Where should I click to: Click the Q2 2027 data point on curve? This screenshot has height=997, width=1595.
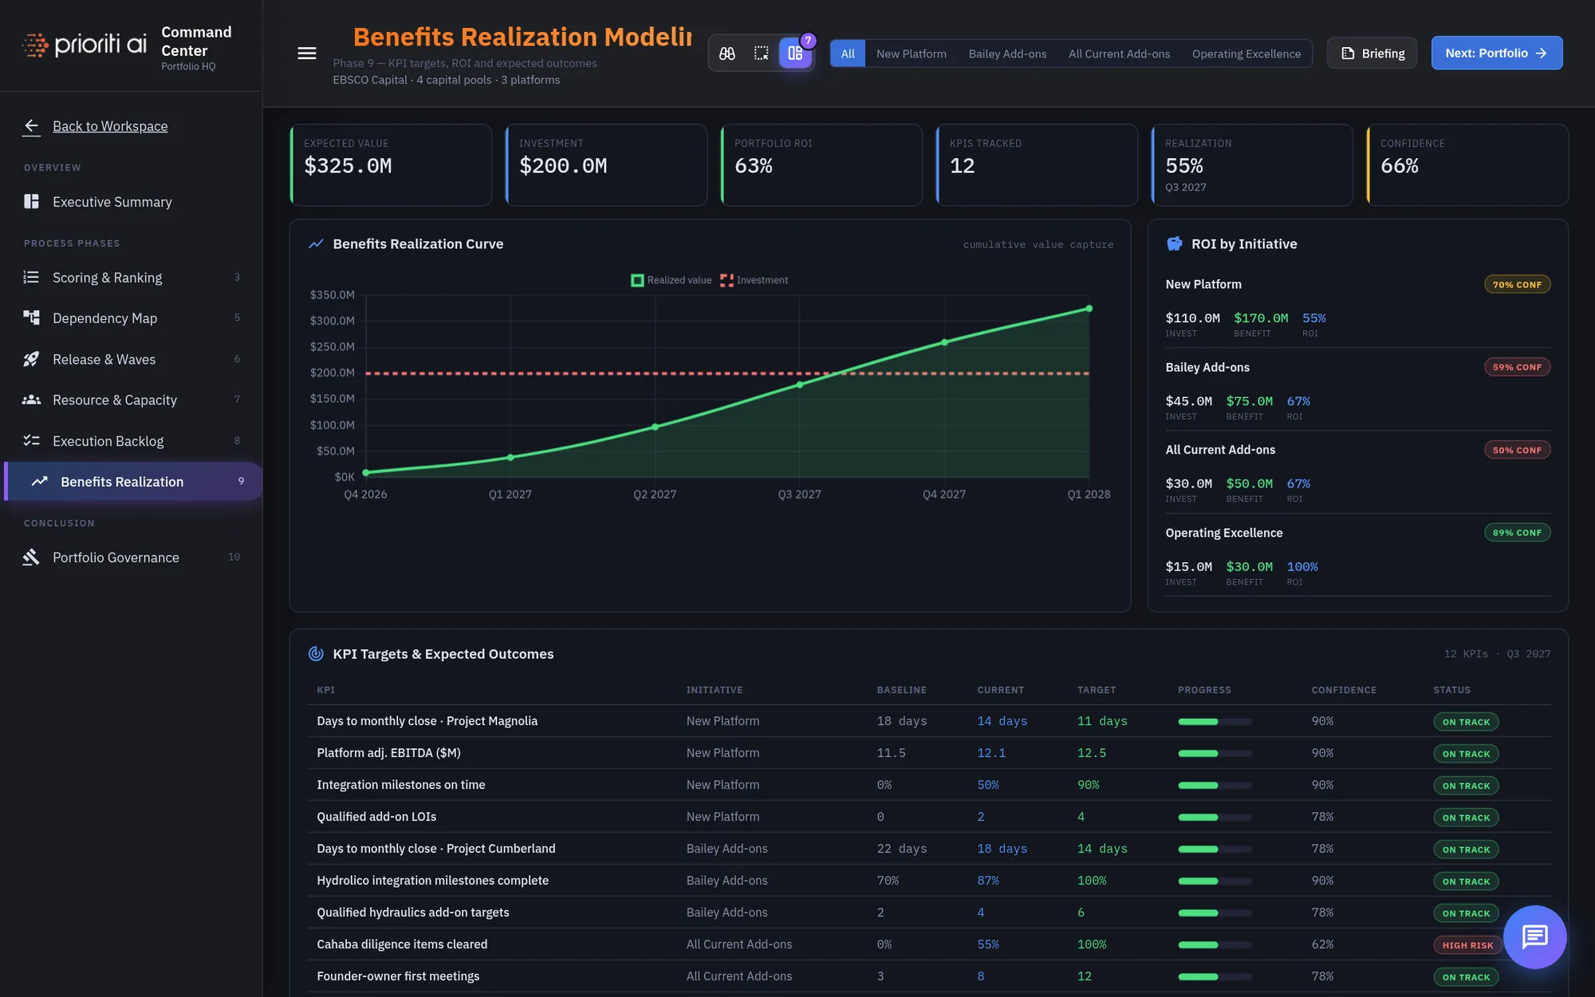tap(656, 427)
